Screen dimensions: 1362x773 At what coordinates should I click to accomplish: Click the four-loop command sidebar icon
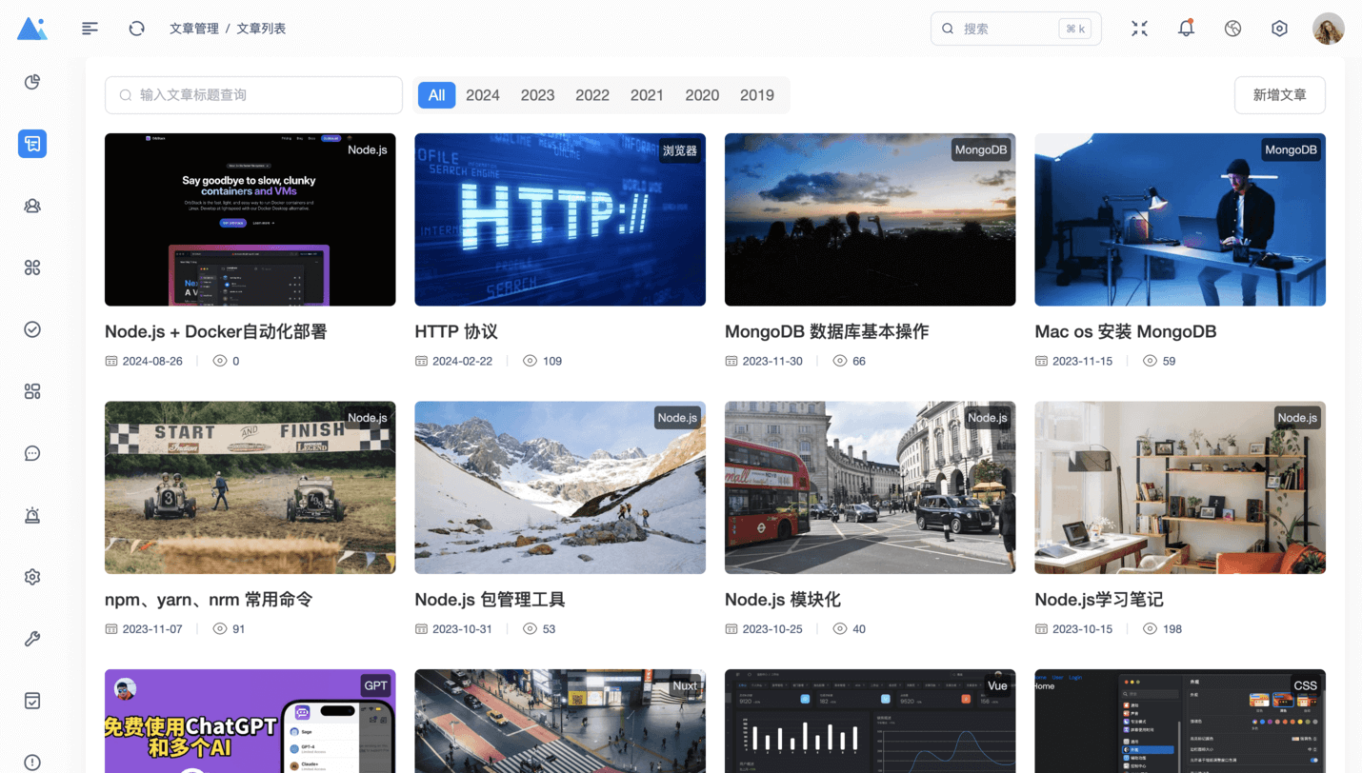click(32, 268)
